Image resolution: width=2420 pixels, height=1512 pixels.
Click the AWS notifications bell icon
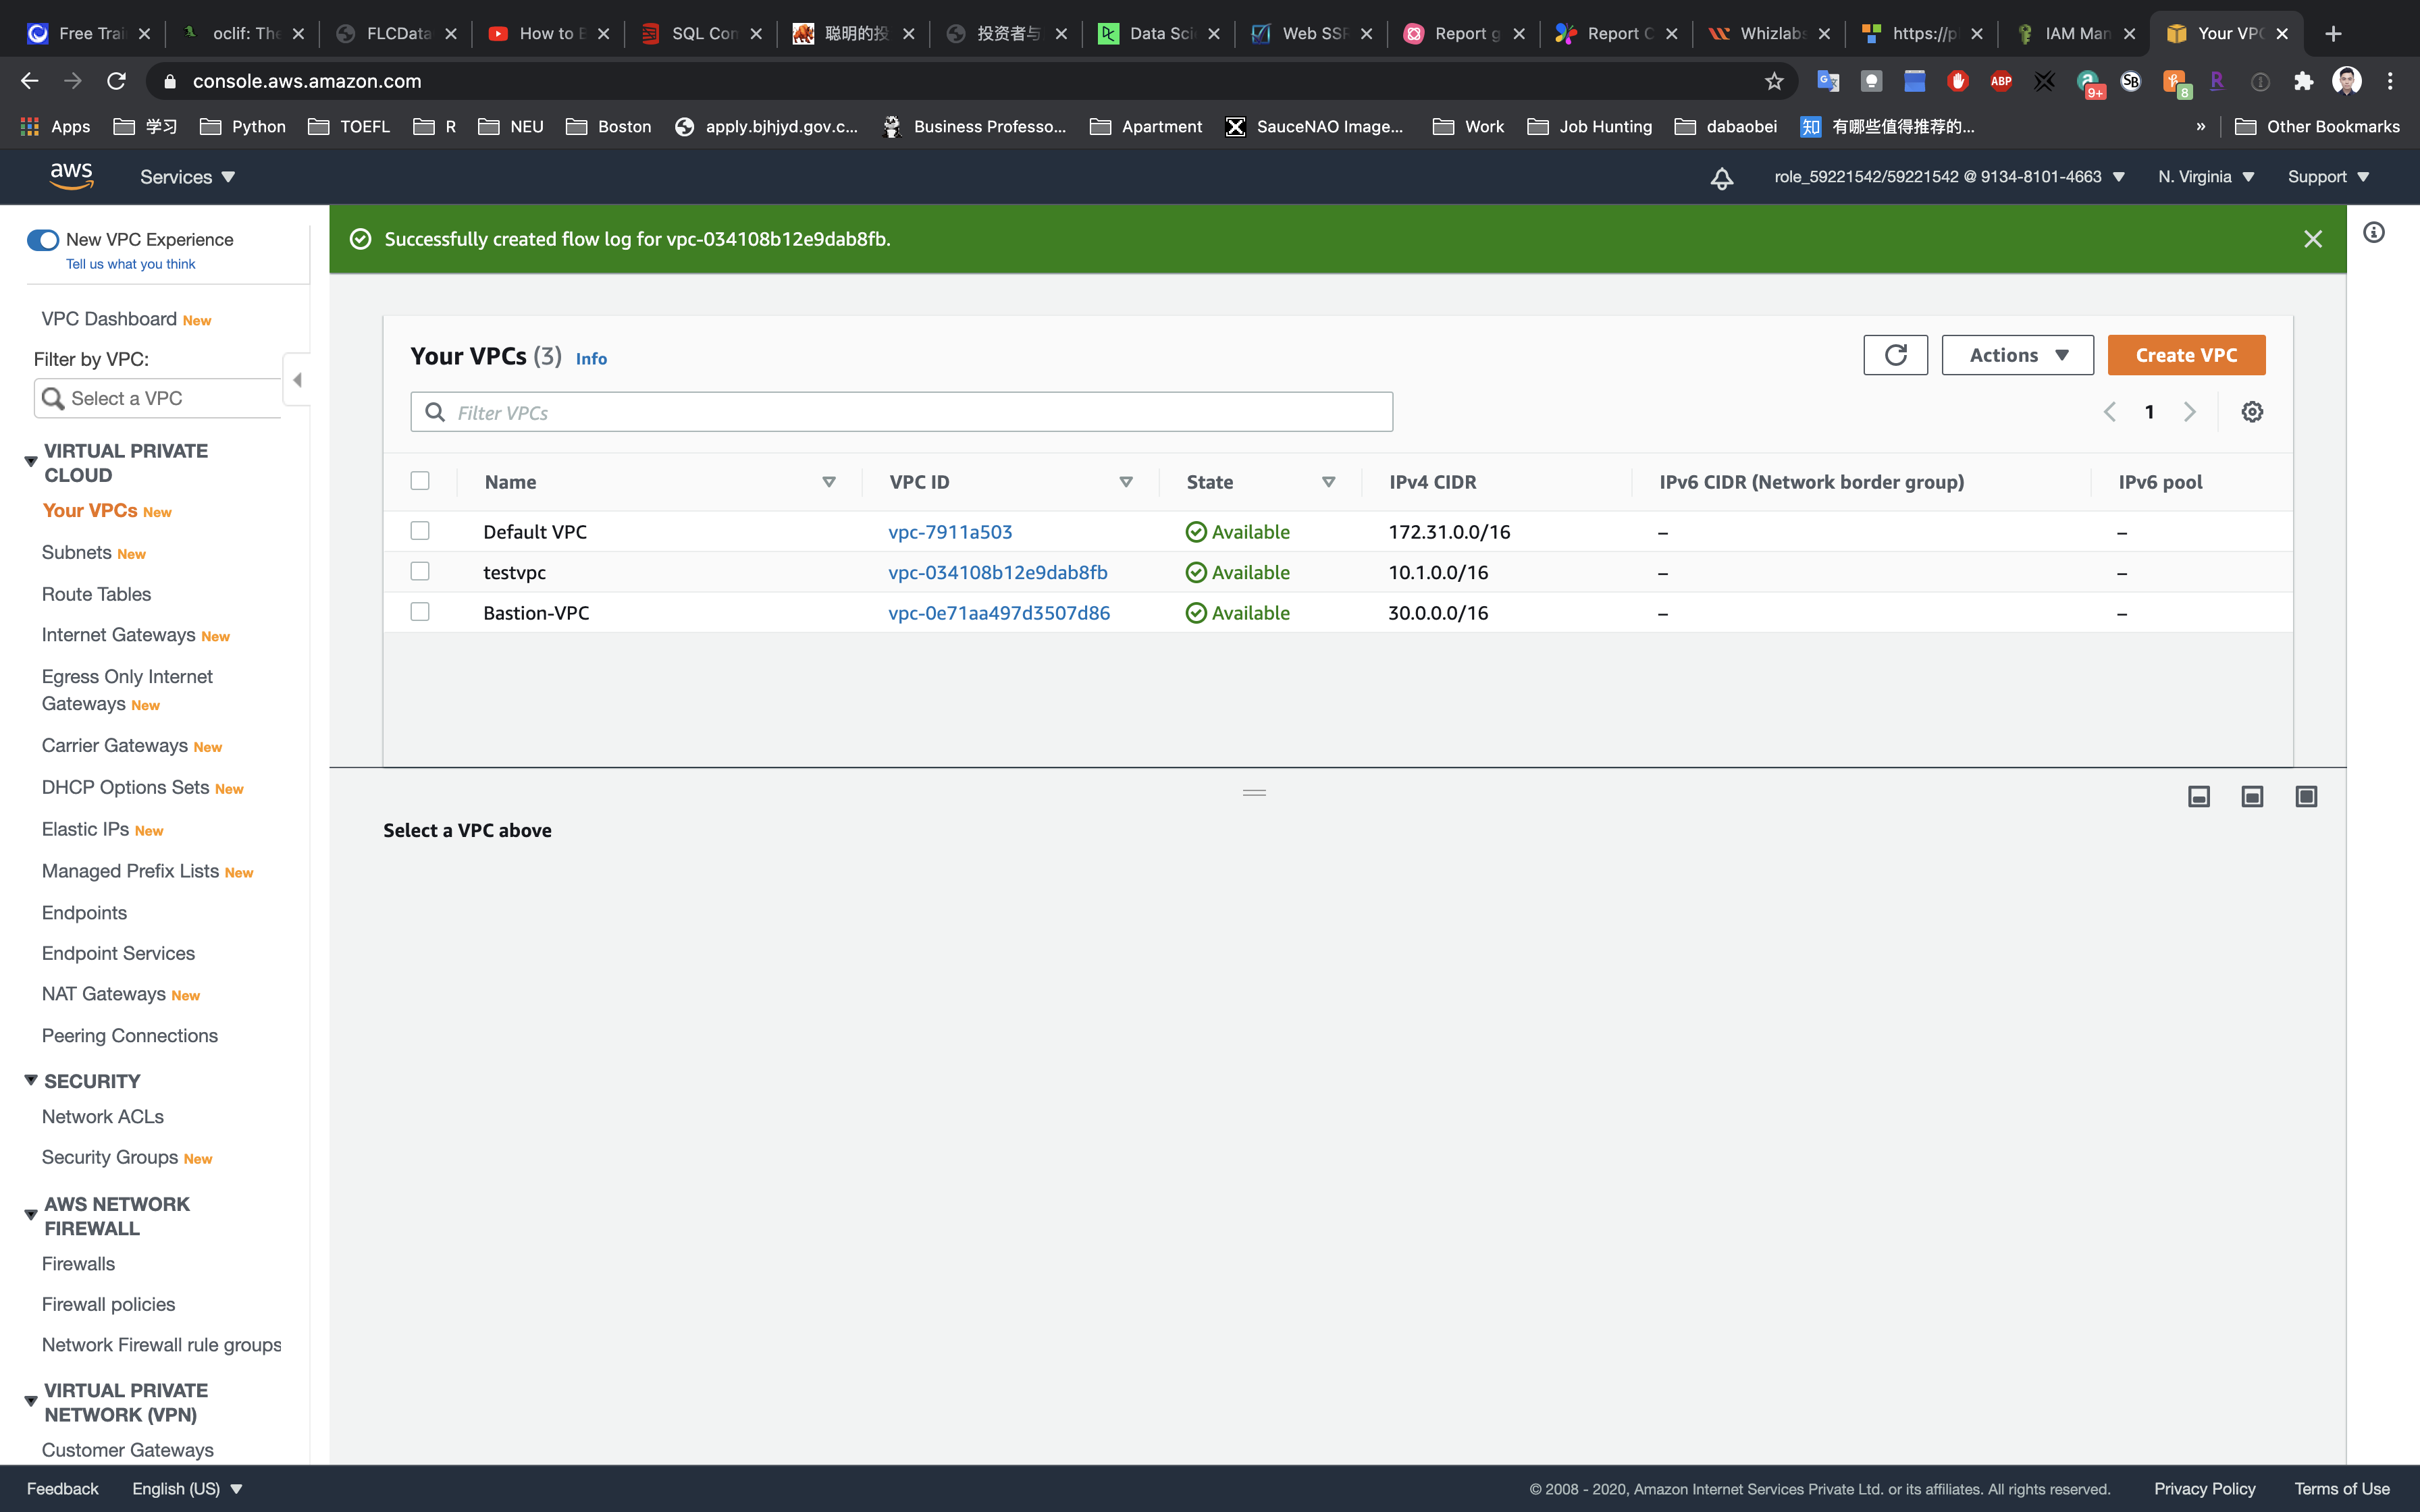pos(1721,178)
